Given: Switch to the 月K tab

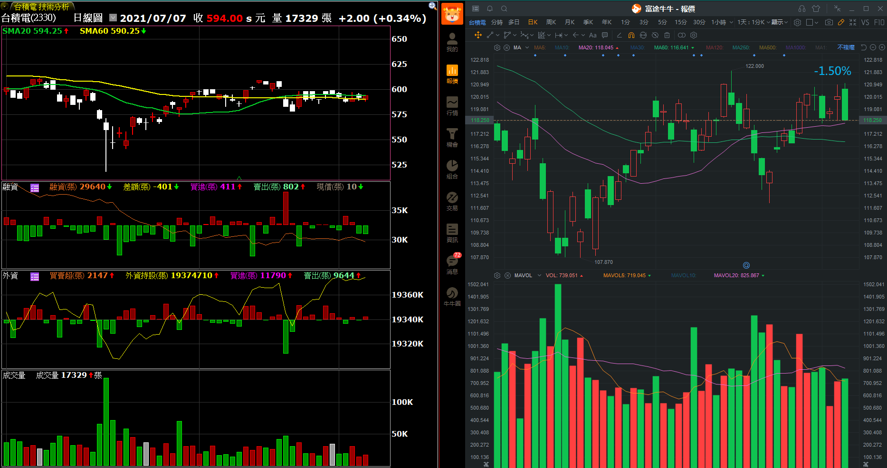Looking at the screenshot, I should point(570,22).
